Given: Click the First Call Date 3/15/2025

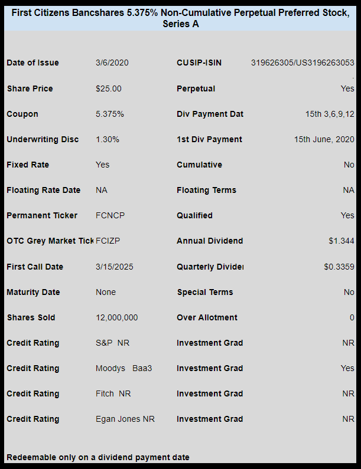Looking at the screenshot, I should click(x=115, y=267).
